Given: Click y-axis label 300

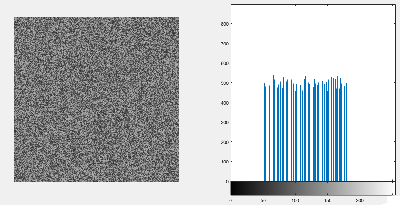Looking at the screenshot, I should click(x=225, y=122).
